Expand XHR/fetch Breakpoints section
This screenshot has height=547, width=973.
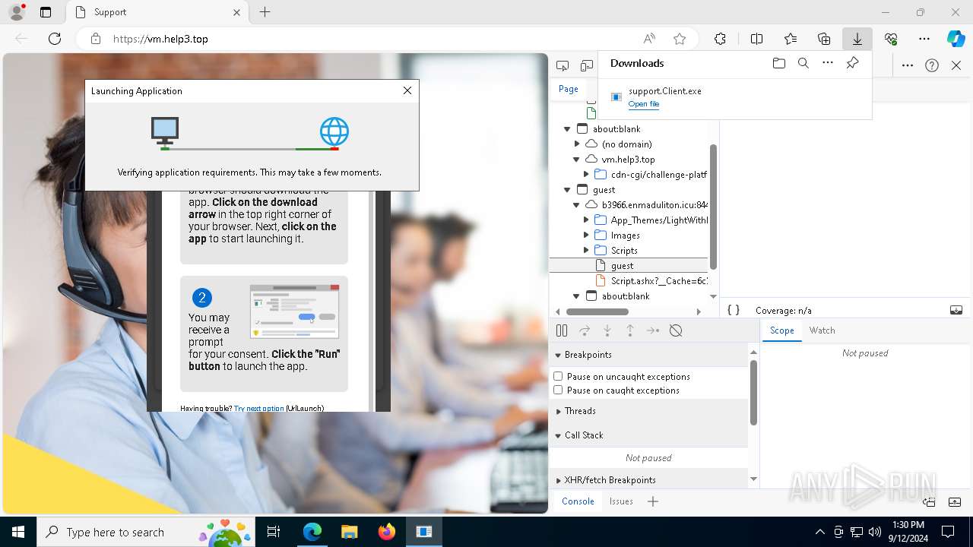[x=558, y=480]
